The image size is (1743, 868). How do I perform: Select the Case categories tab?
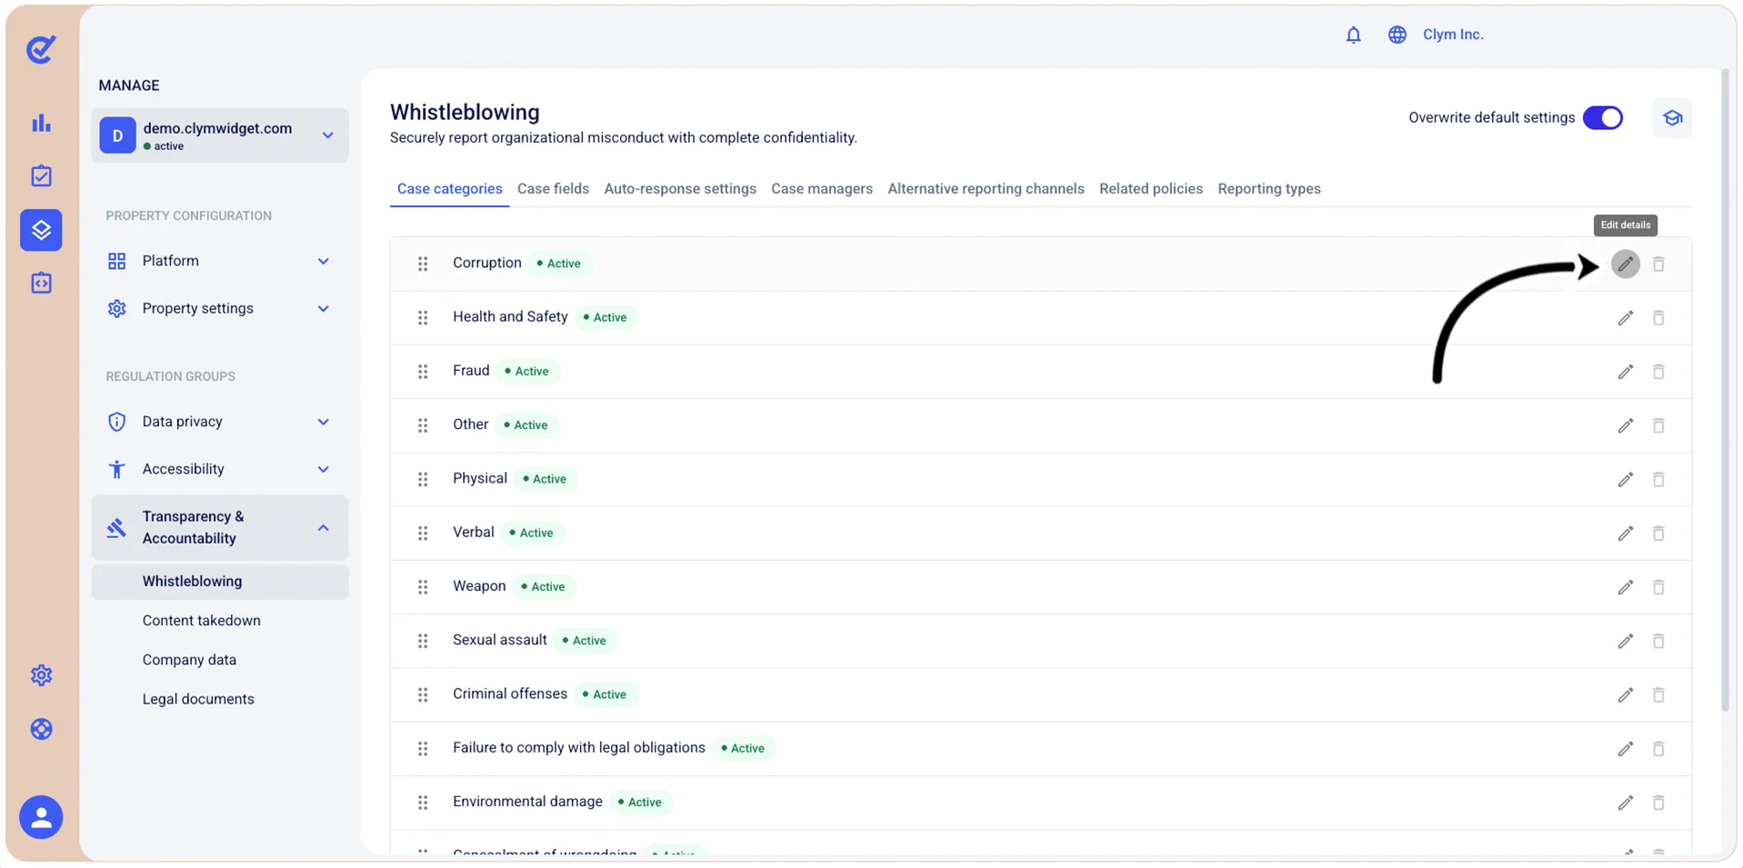449,189
